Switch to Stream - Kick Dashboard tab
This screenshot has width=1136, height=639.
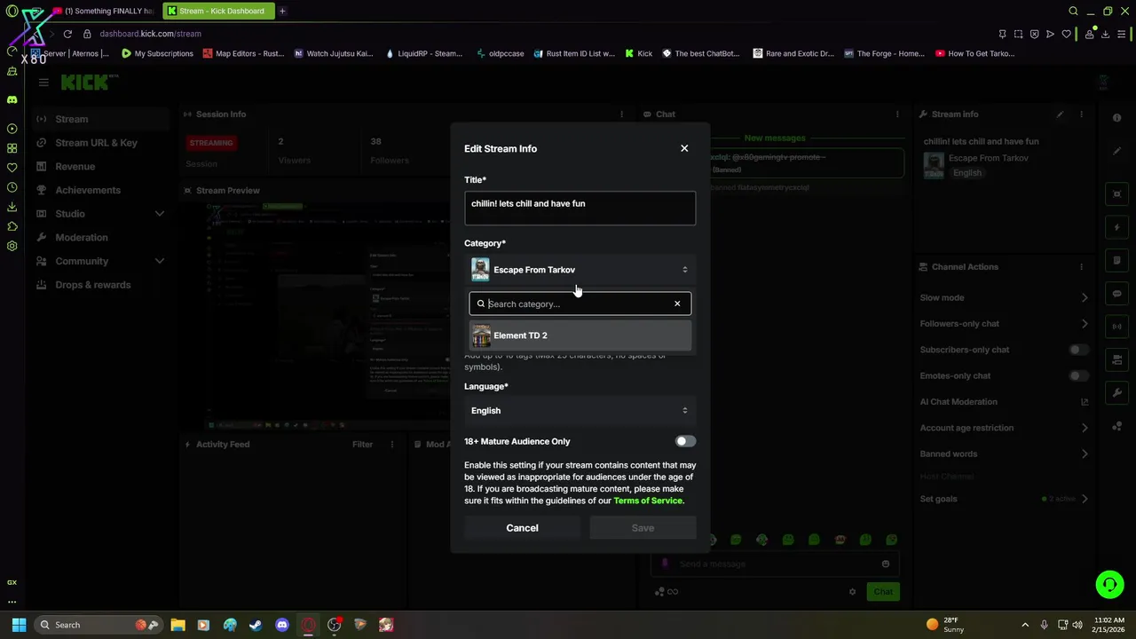pos(218,11)
